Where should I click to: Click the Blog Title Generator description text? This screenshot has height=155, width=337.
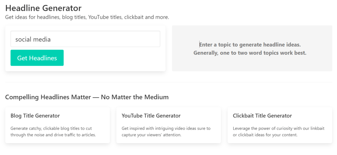[x=53, y=132]
